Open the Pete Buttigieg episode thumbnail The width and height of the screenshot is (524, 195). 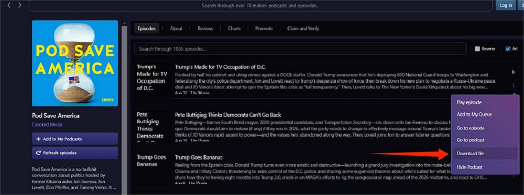pos(152,125)
